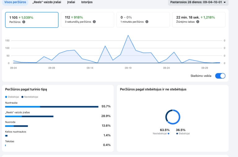Select the 1 minutės peržiūros card
This screenshot has width=238, height=157.
[x=143, y=20]
